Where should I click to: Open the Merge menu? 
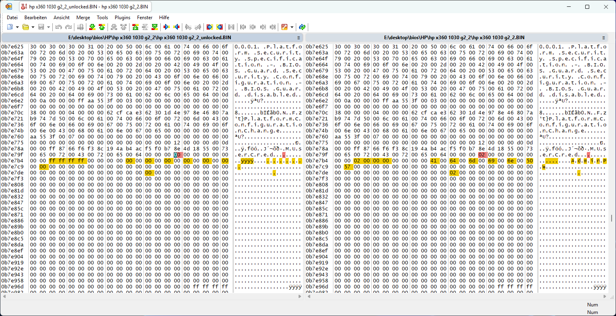tap(83, 18)
